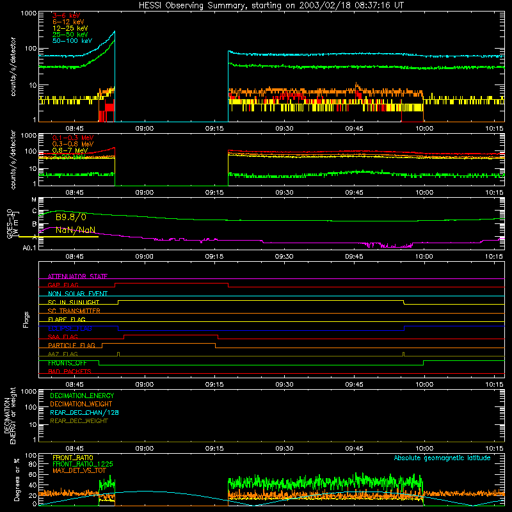Screen dimensions: 512x512
Task: Select the BAD_PACKETS flag label
Action: (70, 371)
